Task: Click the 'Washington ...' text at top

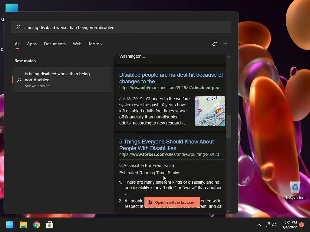Action: pyautogui.click(x=133, y=56)
